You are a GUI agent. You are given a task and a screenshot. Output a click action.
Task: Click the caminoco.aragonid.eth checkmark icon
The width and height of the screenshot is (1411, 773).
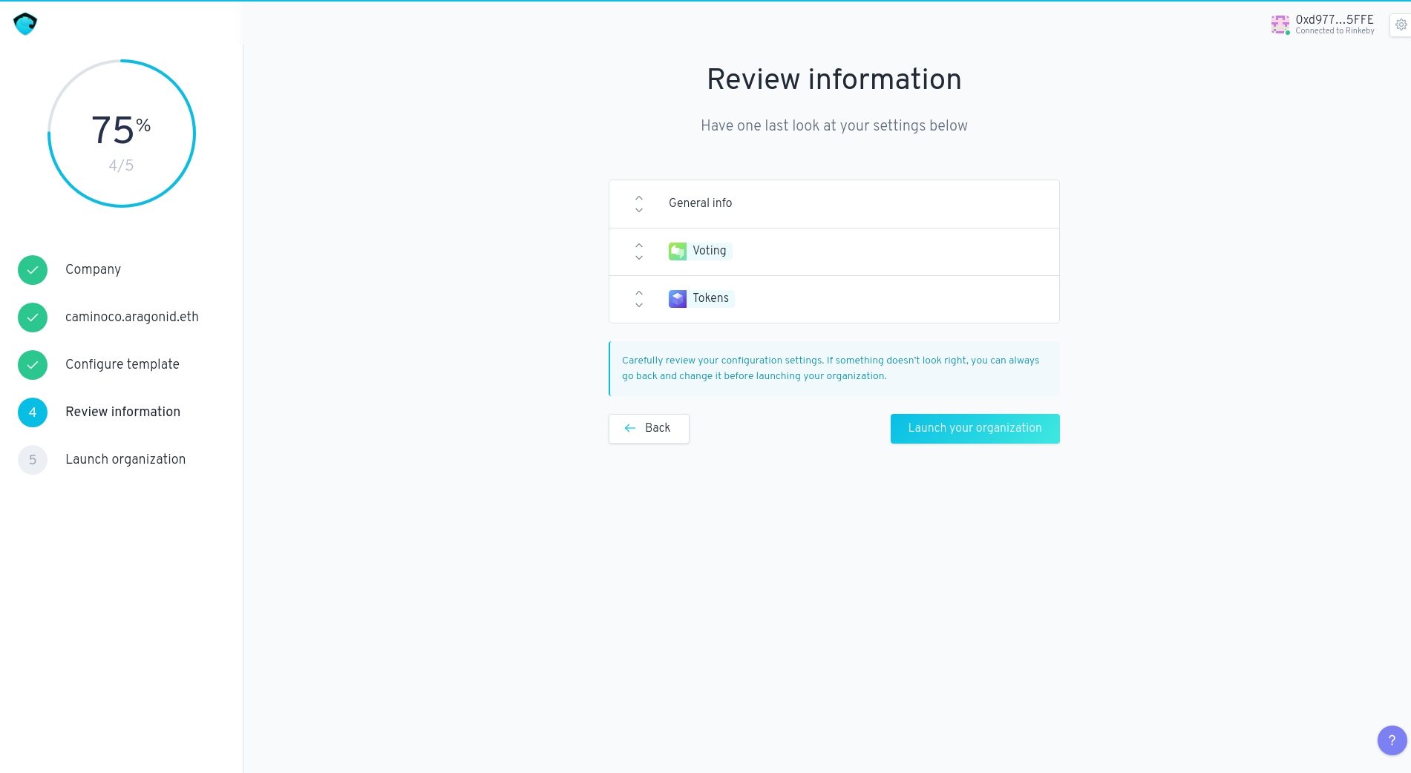click(x=33, y=318)
